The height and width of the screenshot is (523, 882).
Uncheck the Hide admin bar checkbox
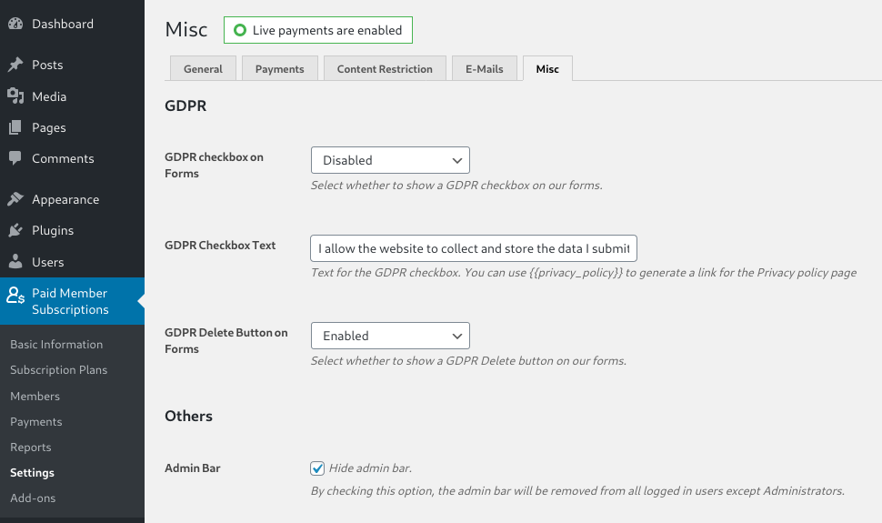317,468
